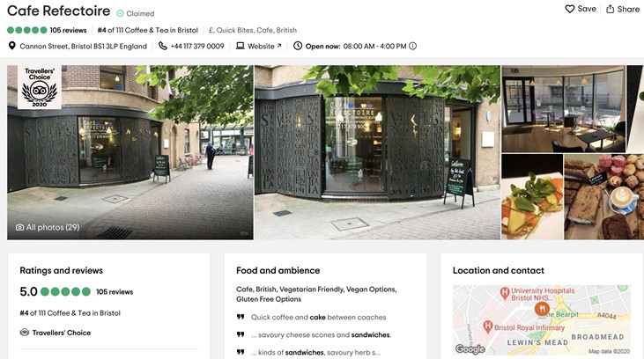Image resolution: width=644 pixels, height=359 pixels.
Task: Click the Travellers' Choice 2020 badge
Action: [x=40, y=87]
